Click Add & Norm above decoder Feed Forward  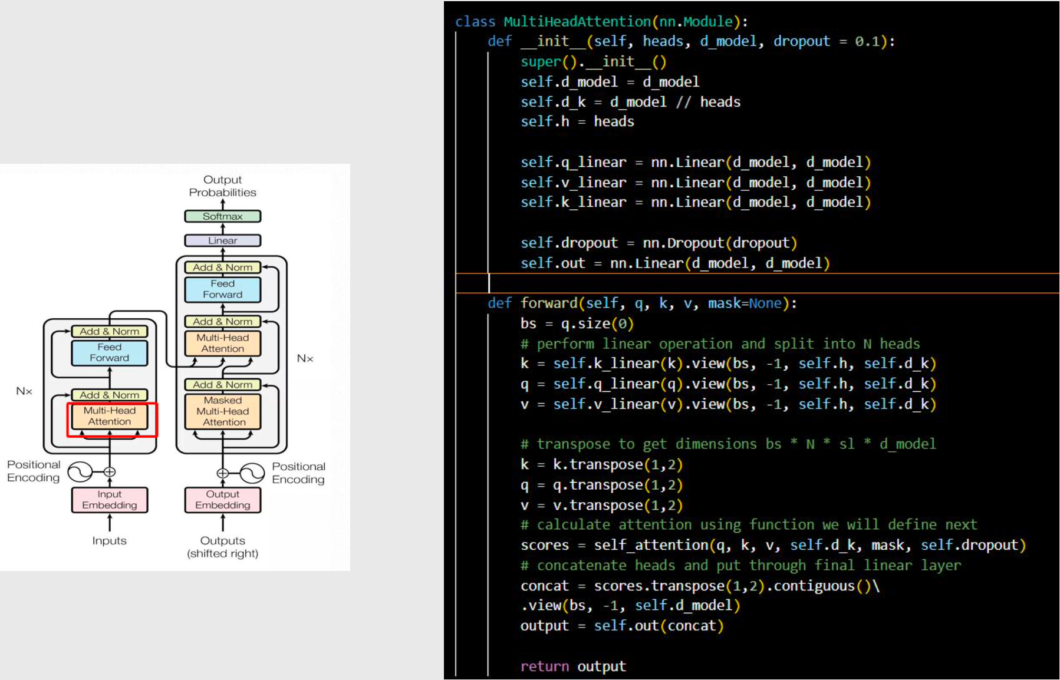223,268
